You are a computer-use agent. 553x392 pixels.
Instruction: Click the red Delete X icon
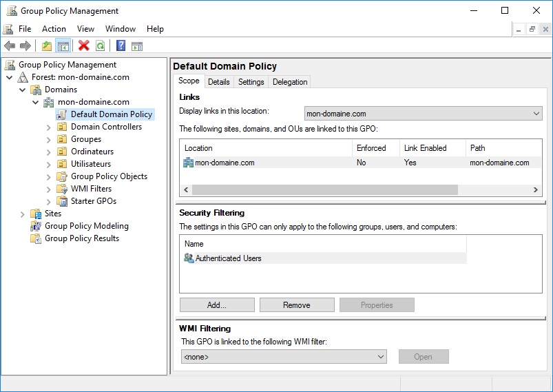click(x=83, y=46)
